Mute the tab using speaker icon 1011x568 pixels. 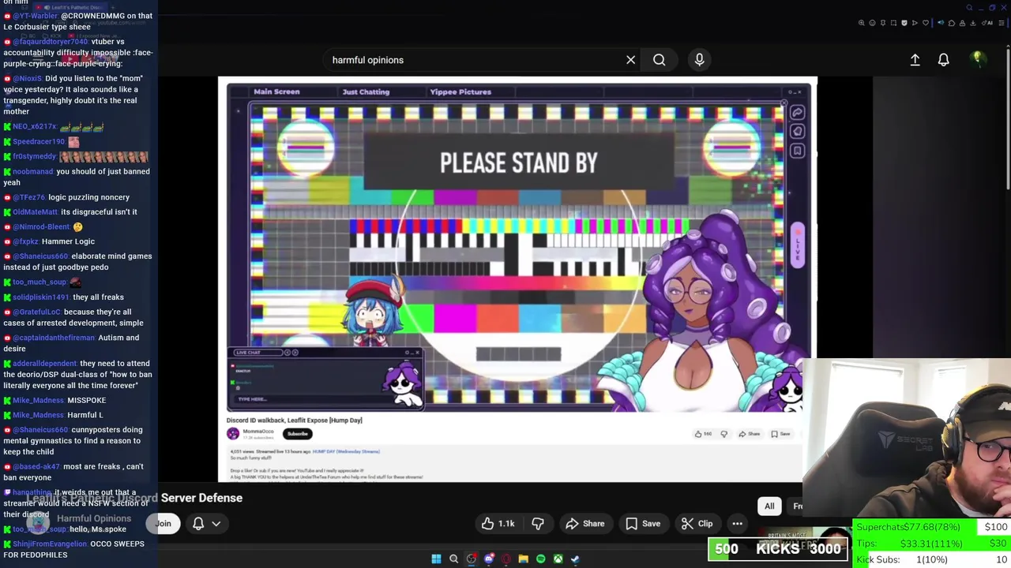[x=941, y=23]
